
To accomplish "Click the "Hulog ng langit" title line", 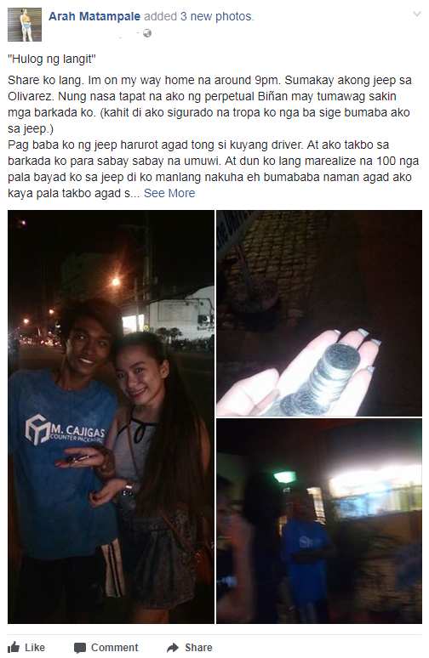I will pos(52,59).
